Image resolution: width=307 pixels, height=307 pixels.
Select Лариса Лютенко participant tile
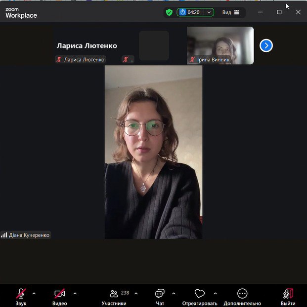[87, 45]
